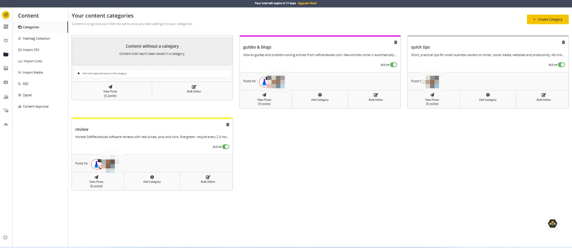Click 'Add some approved posts to this category' notice
This screenshot has width=572, height=248.
(x=152, y=73)
